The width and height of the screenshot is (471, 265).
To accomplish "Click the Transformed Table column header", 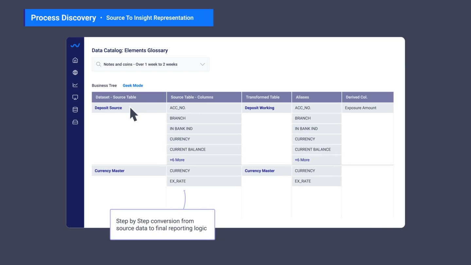I will (267, 97).
